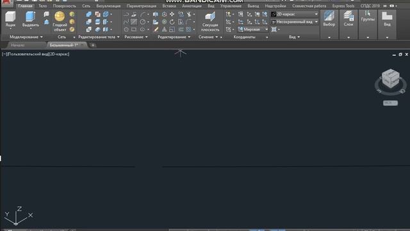The width and height of the screenshot is (410, 231).
Task: Open the AutoCAD application menu logo
Action: coord(7,4)
